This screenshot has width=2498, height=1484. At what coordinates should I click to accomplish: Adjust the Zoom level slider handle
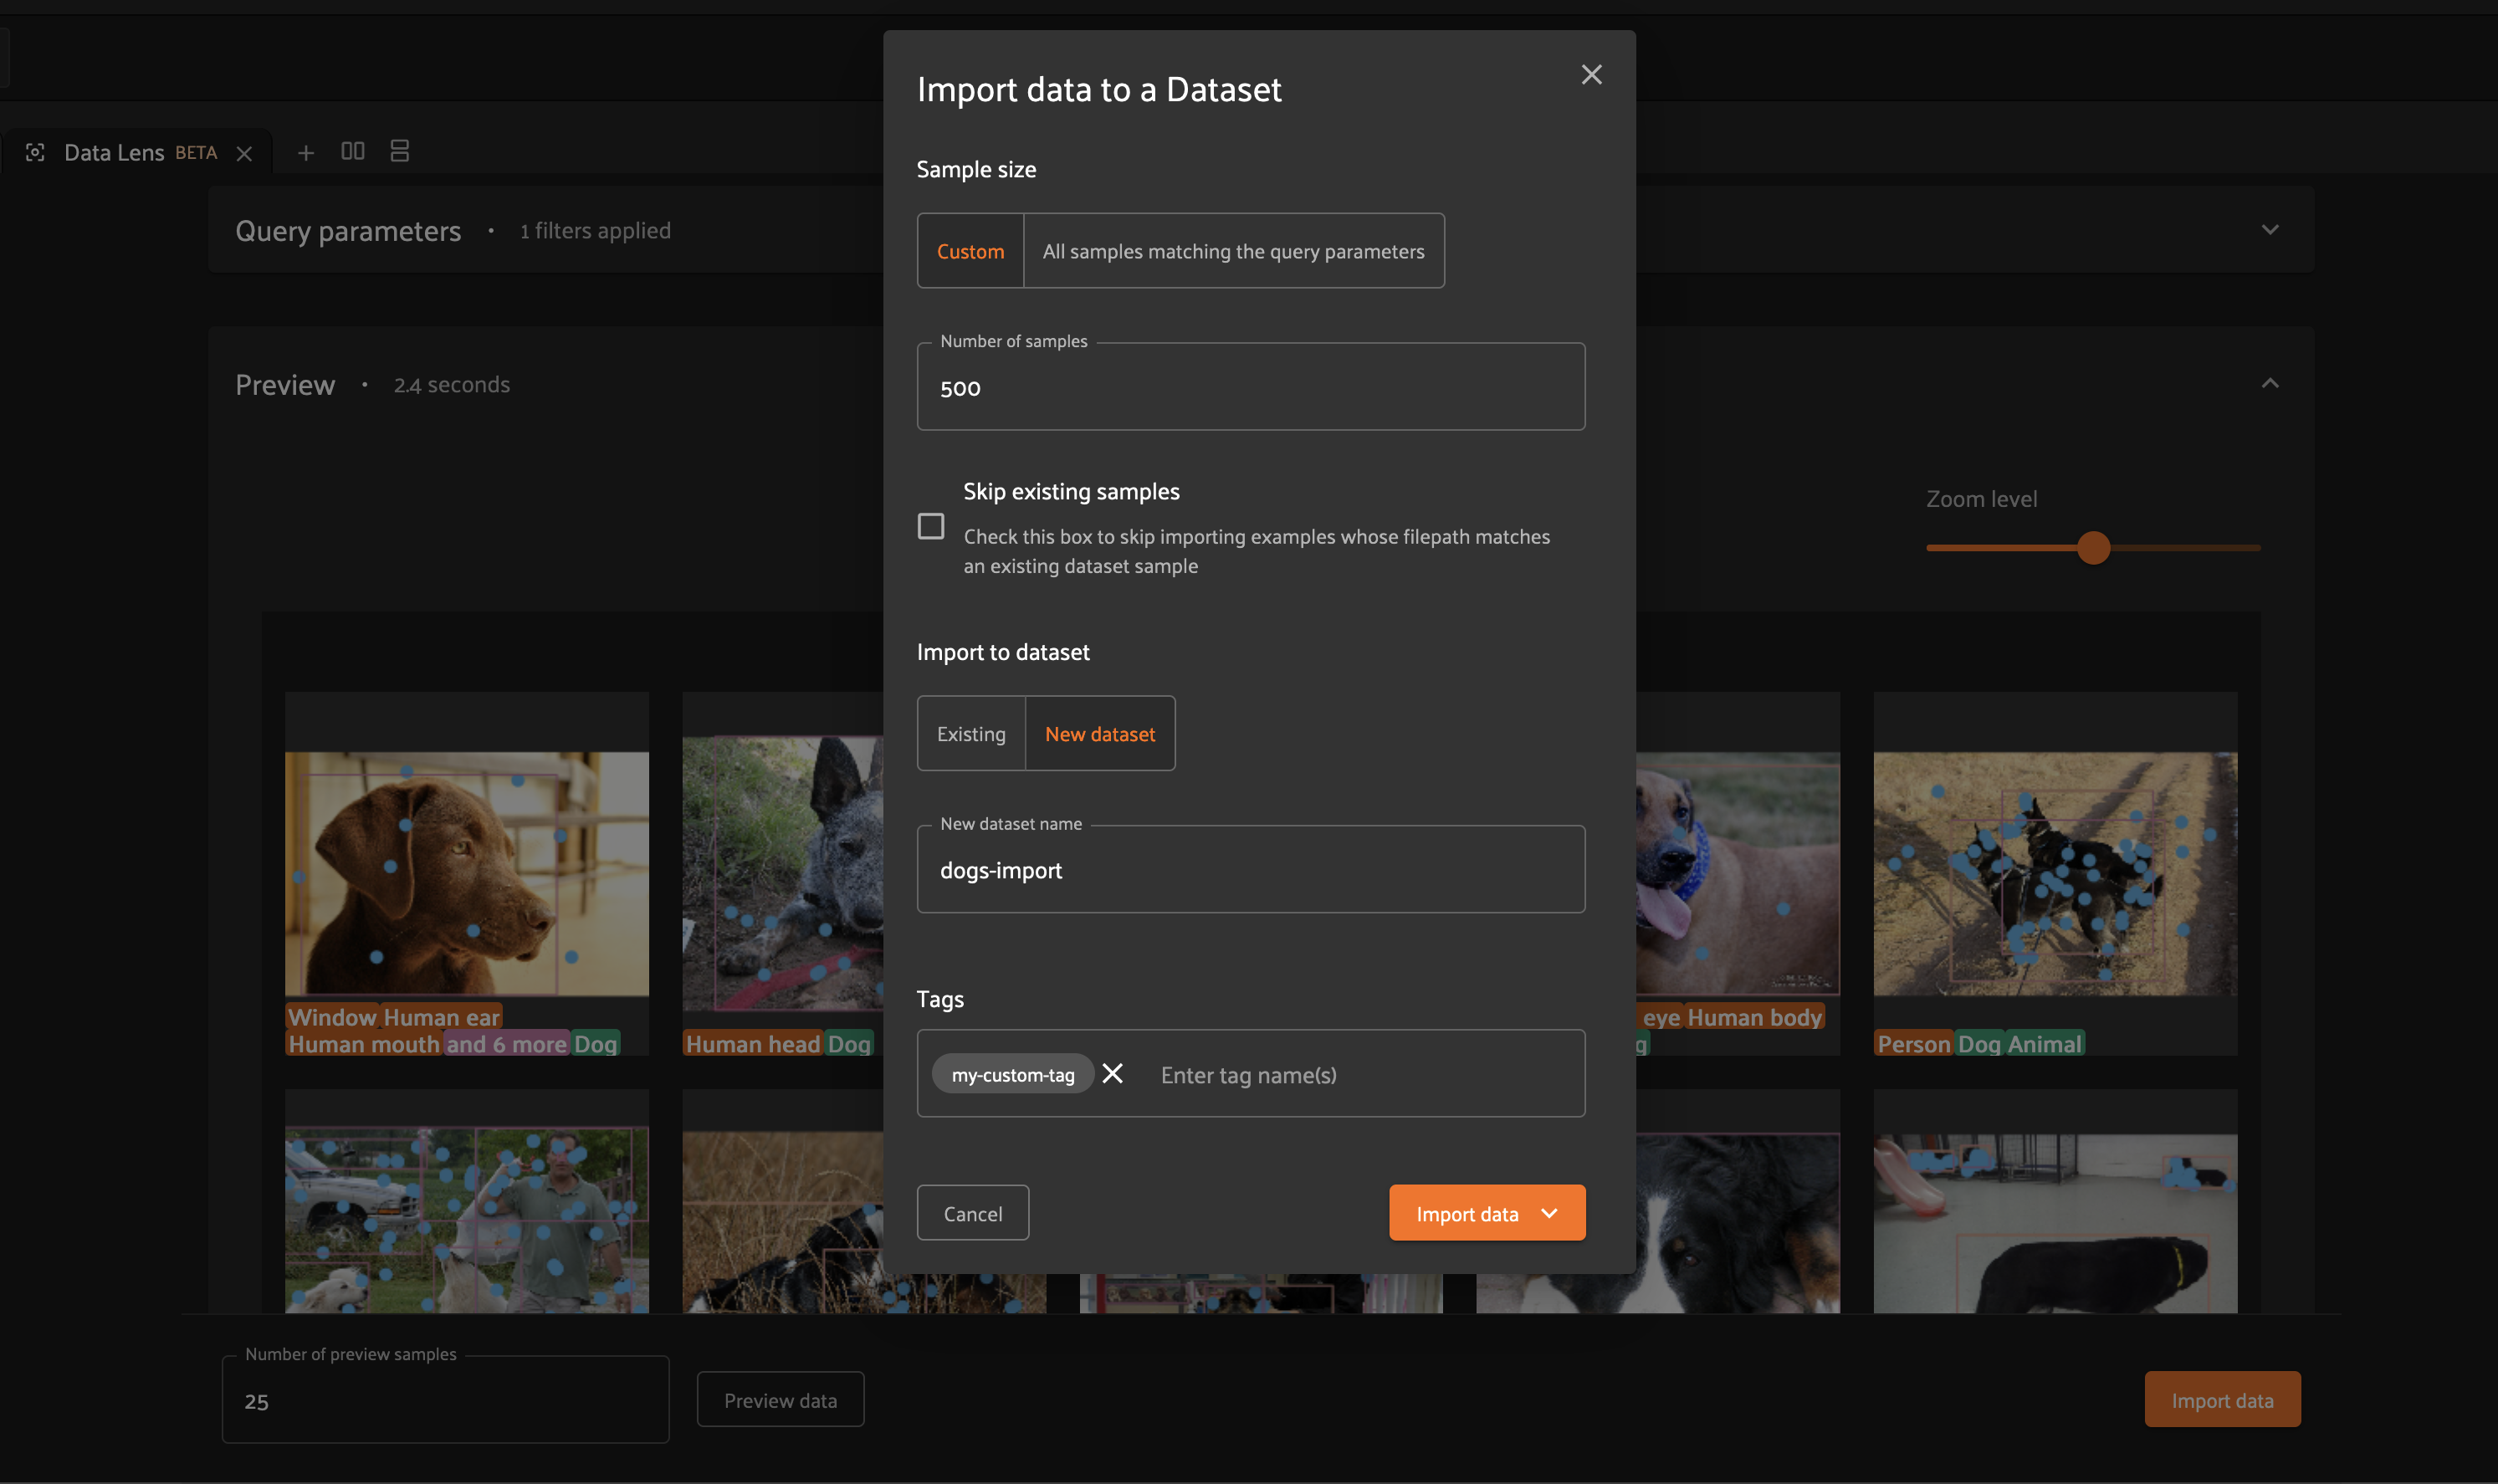pos(2093,548)
